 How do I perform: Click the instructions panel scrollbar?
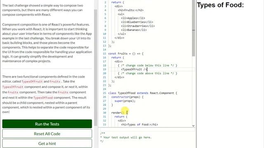coord(96,67)
